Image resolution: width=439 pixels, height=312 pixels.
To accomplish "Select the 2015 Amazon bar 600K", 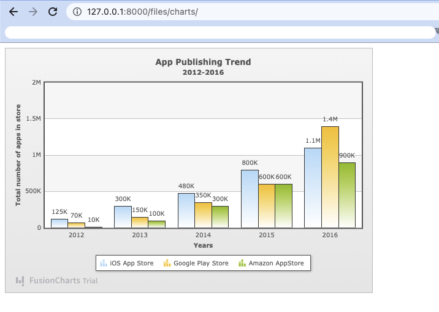I will [x=284, y=206].
